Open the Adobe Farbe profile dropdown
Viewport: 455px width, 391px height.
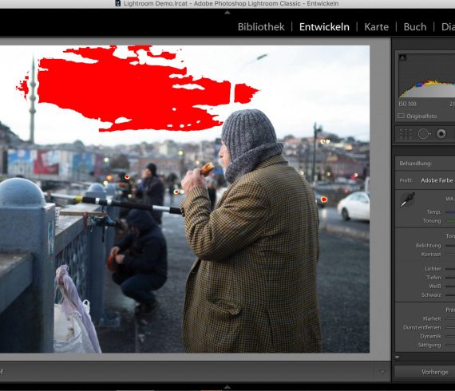[x=437, y=180]
